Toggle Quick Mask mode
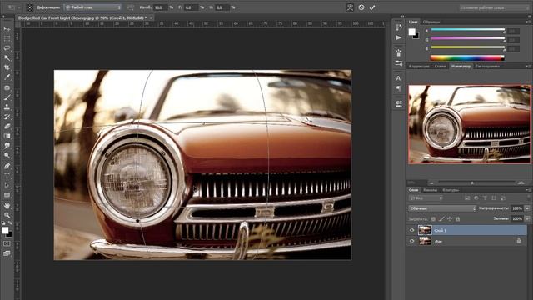This screenshot has width=533, height=300. click(7, 243)
